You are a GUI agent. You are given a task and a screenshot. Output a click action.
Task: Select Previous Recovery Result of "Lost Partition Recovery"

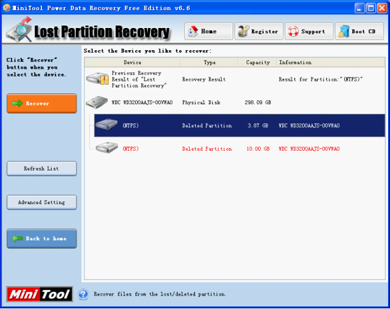click(x=235, y=79)
